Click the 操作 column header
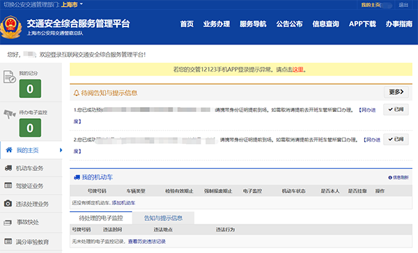This screenshot has height=253, width=418. click(x=380, y=190)
